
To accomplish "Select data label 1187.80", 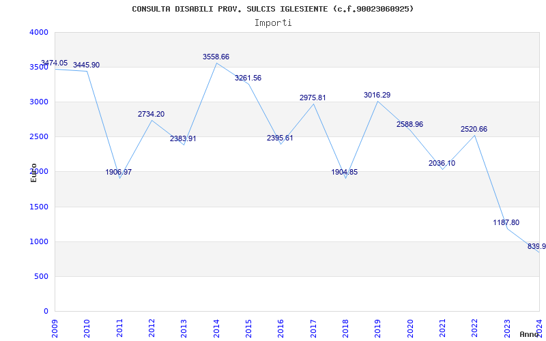I will point(506,222).
